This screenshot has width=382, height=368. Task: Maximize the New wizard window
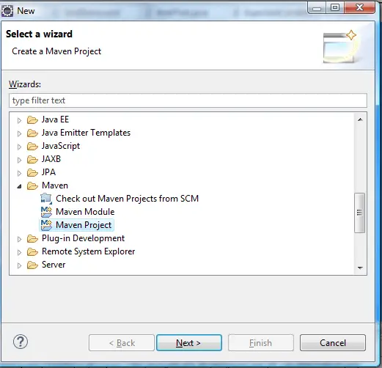tap(334, 8)
